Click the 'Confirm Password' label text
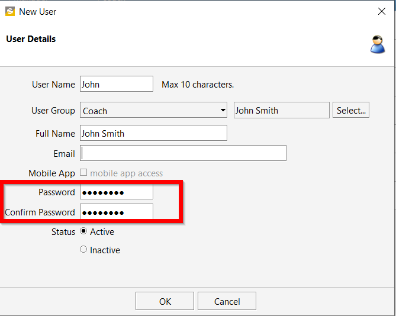 [40, 212]
